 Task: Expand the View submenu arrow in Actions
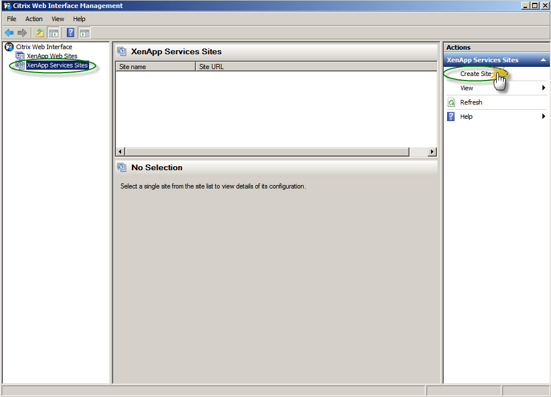[x=544, y=88]
